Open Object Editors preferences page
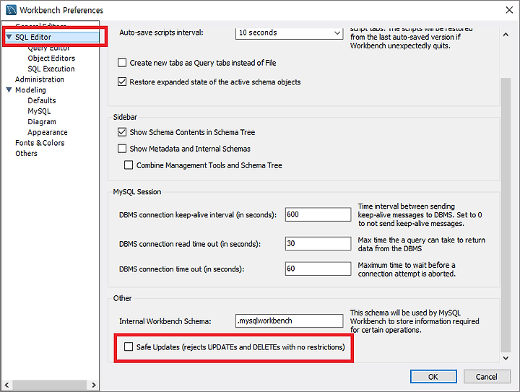520x392 pixels. 51,58
